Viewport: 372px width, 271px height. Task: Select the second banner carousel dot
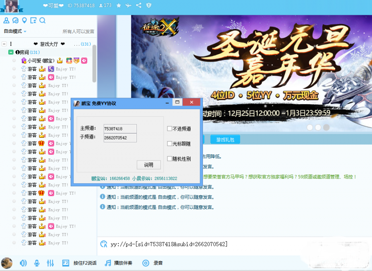(318, 127)
